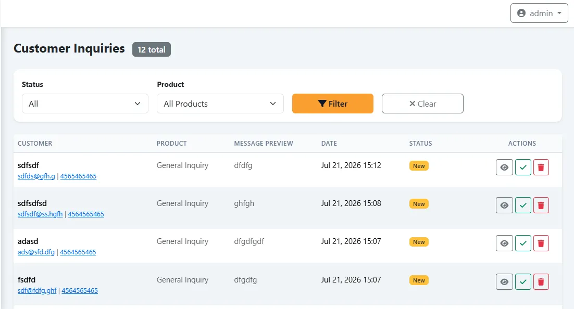Click the Customer Inquiries heading
Screen dimensions: 574x309
point(69,48)
